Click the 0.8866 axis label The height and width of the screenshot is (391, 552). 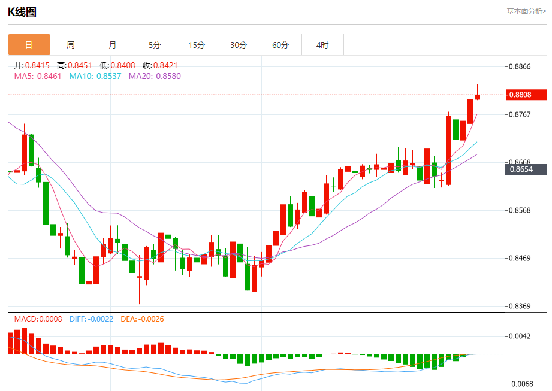point(520,66)
